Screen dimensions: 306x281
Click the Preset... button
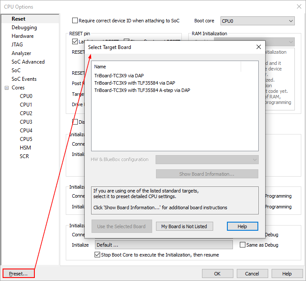pos(18,274)
